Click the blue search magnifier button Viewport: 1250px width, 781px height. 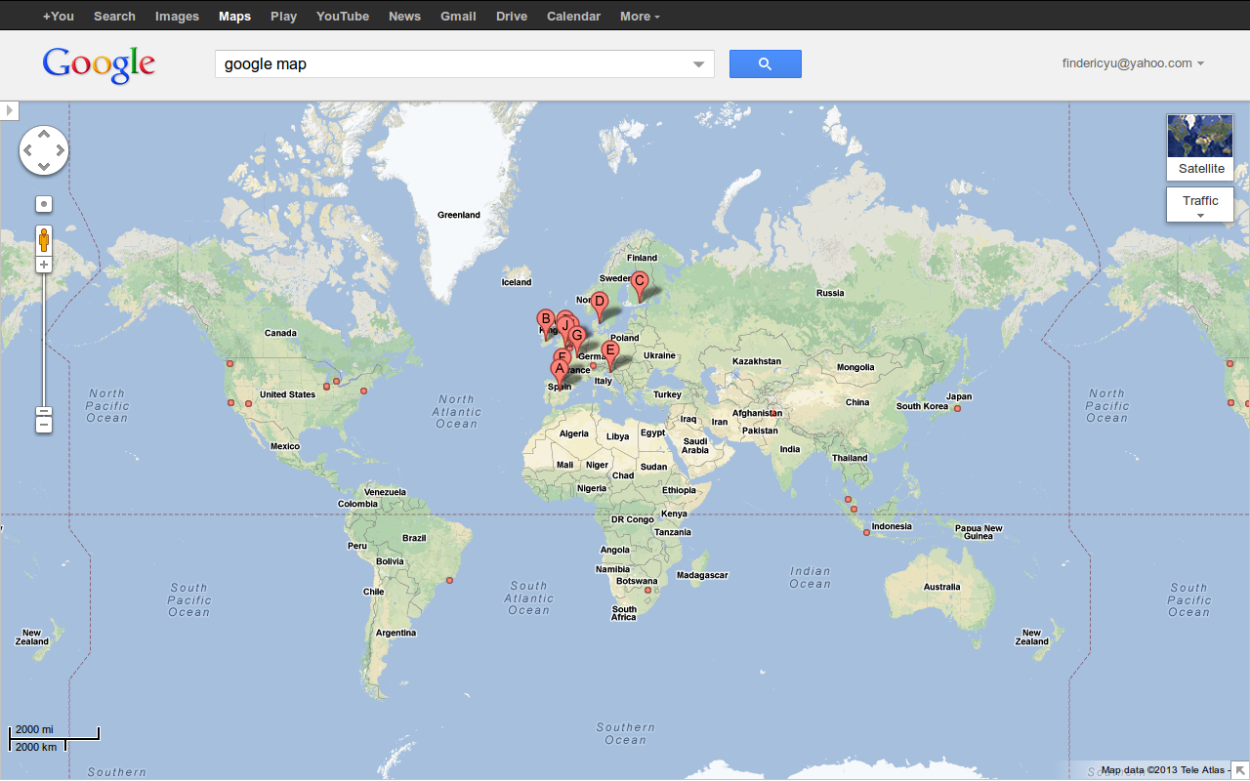click(765, 64)
